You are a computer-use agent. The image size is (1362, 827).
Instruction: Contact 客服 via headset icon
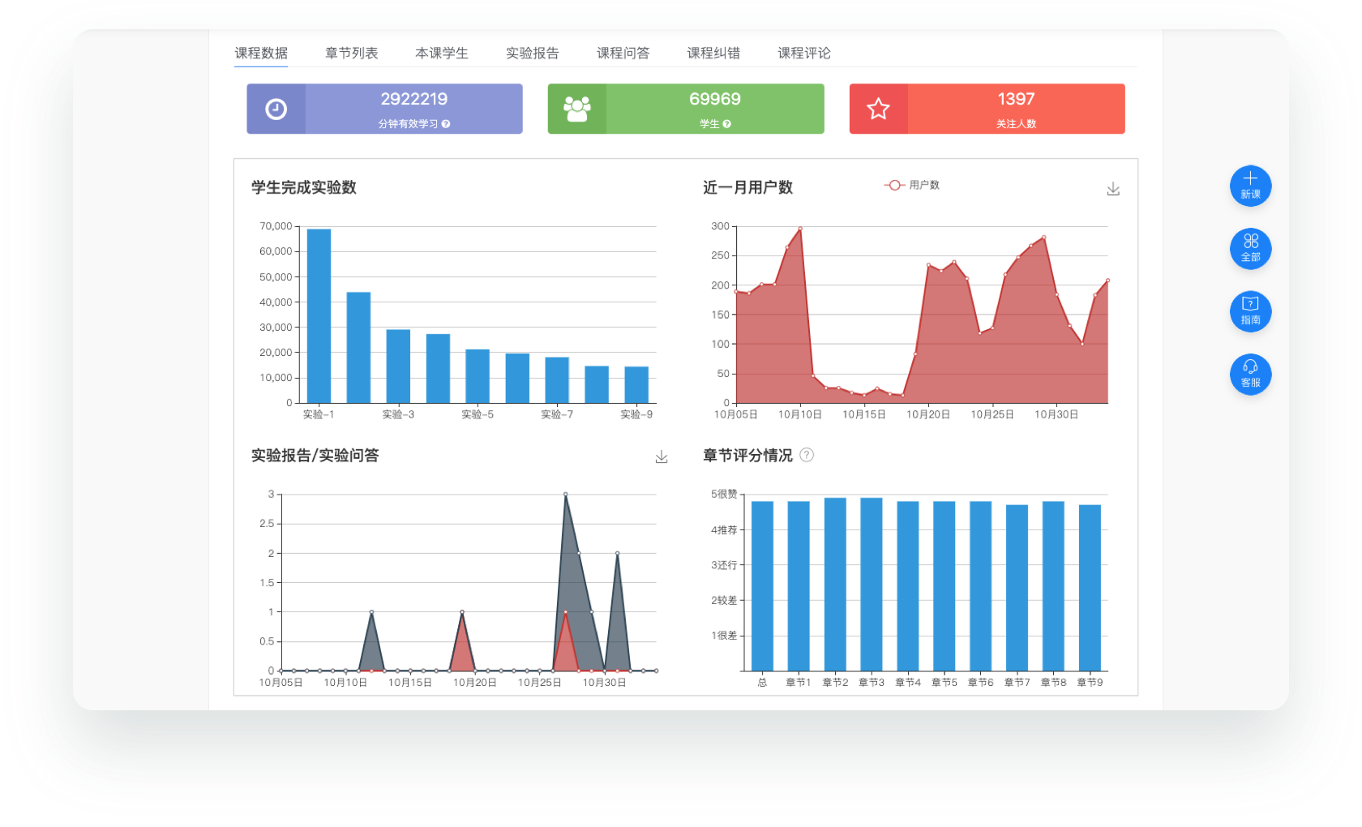tap(1250, 374)
